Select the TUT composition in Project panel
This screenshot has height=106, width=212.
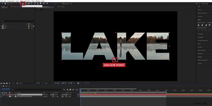click(5, 28)
